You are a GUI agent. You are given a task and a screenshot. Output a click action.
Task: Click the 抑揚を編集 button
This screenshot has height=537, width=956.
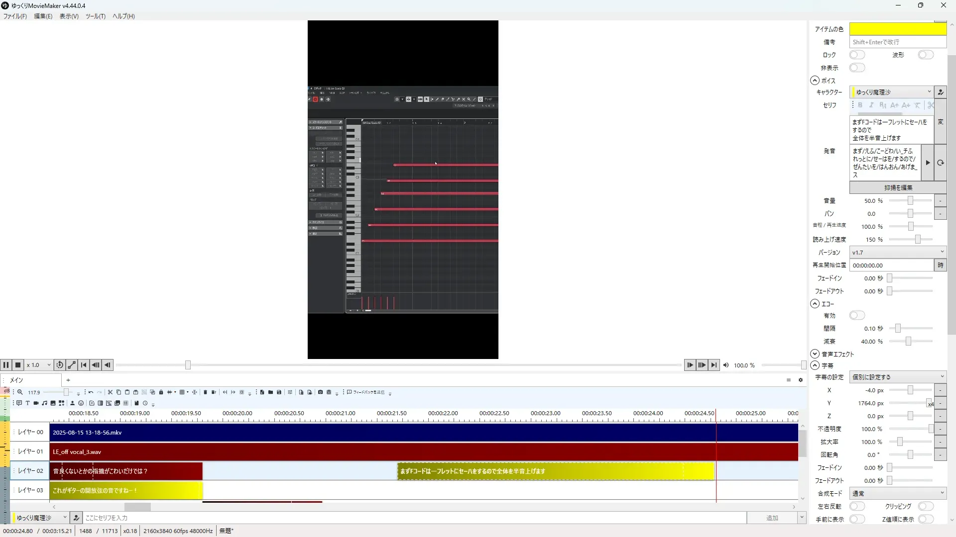click(x=898, y=187)
